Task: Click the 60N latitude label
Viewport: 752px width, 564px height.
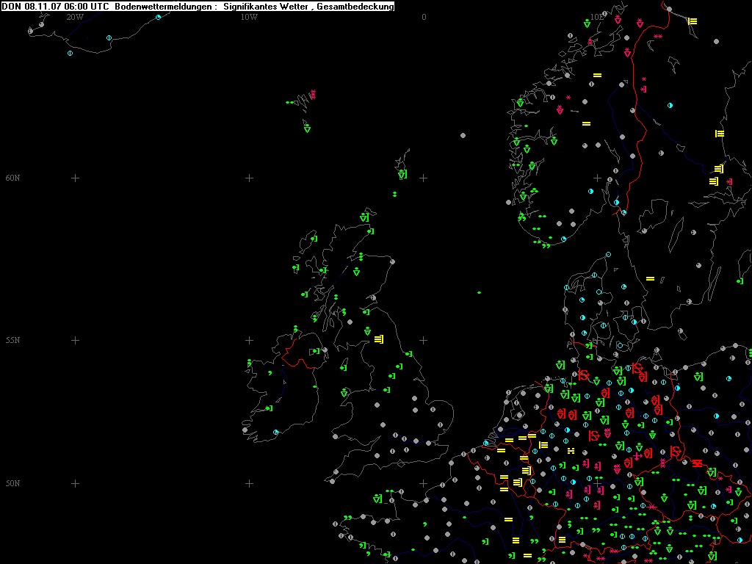Action: 13,178
